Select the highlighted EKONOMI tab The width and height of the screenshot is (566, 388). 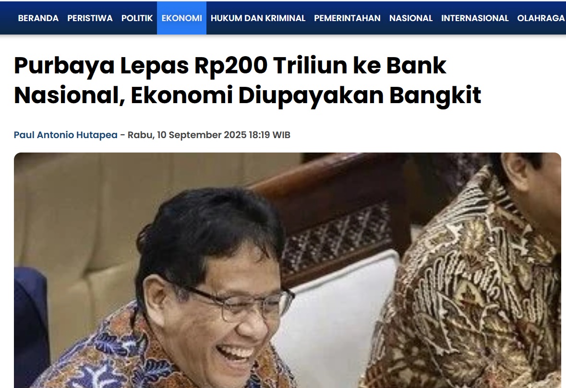pyautogui.click(x=181, y=18)
